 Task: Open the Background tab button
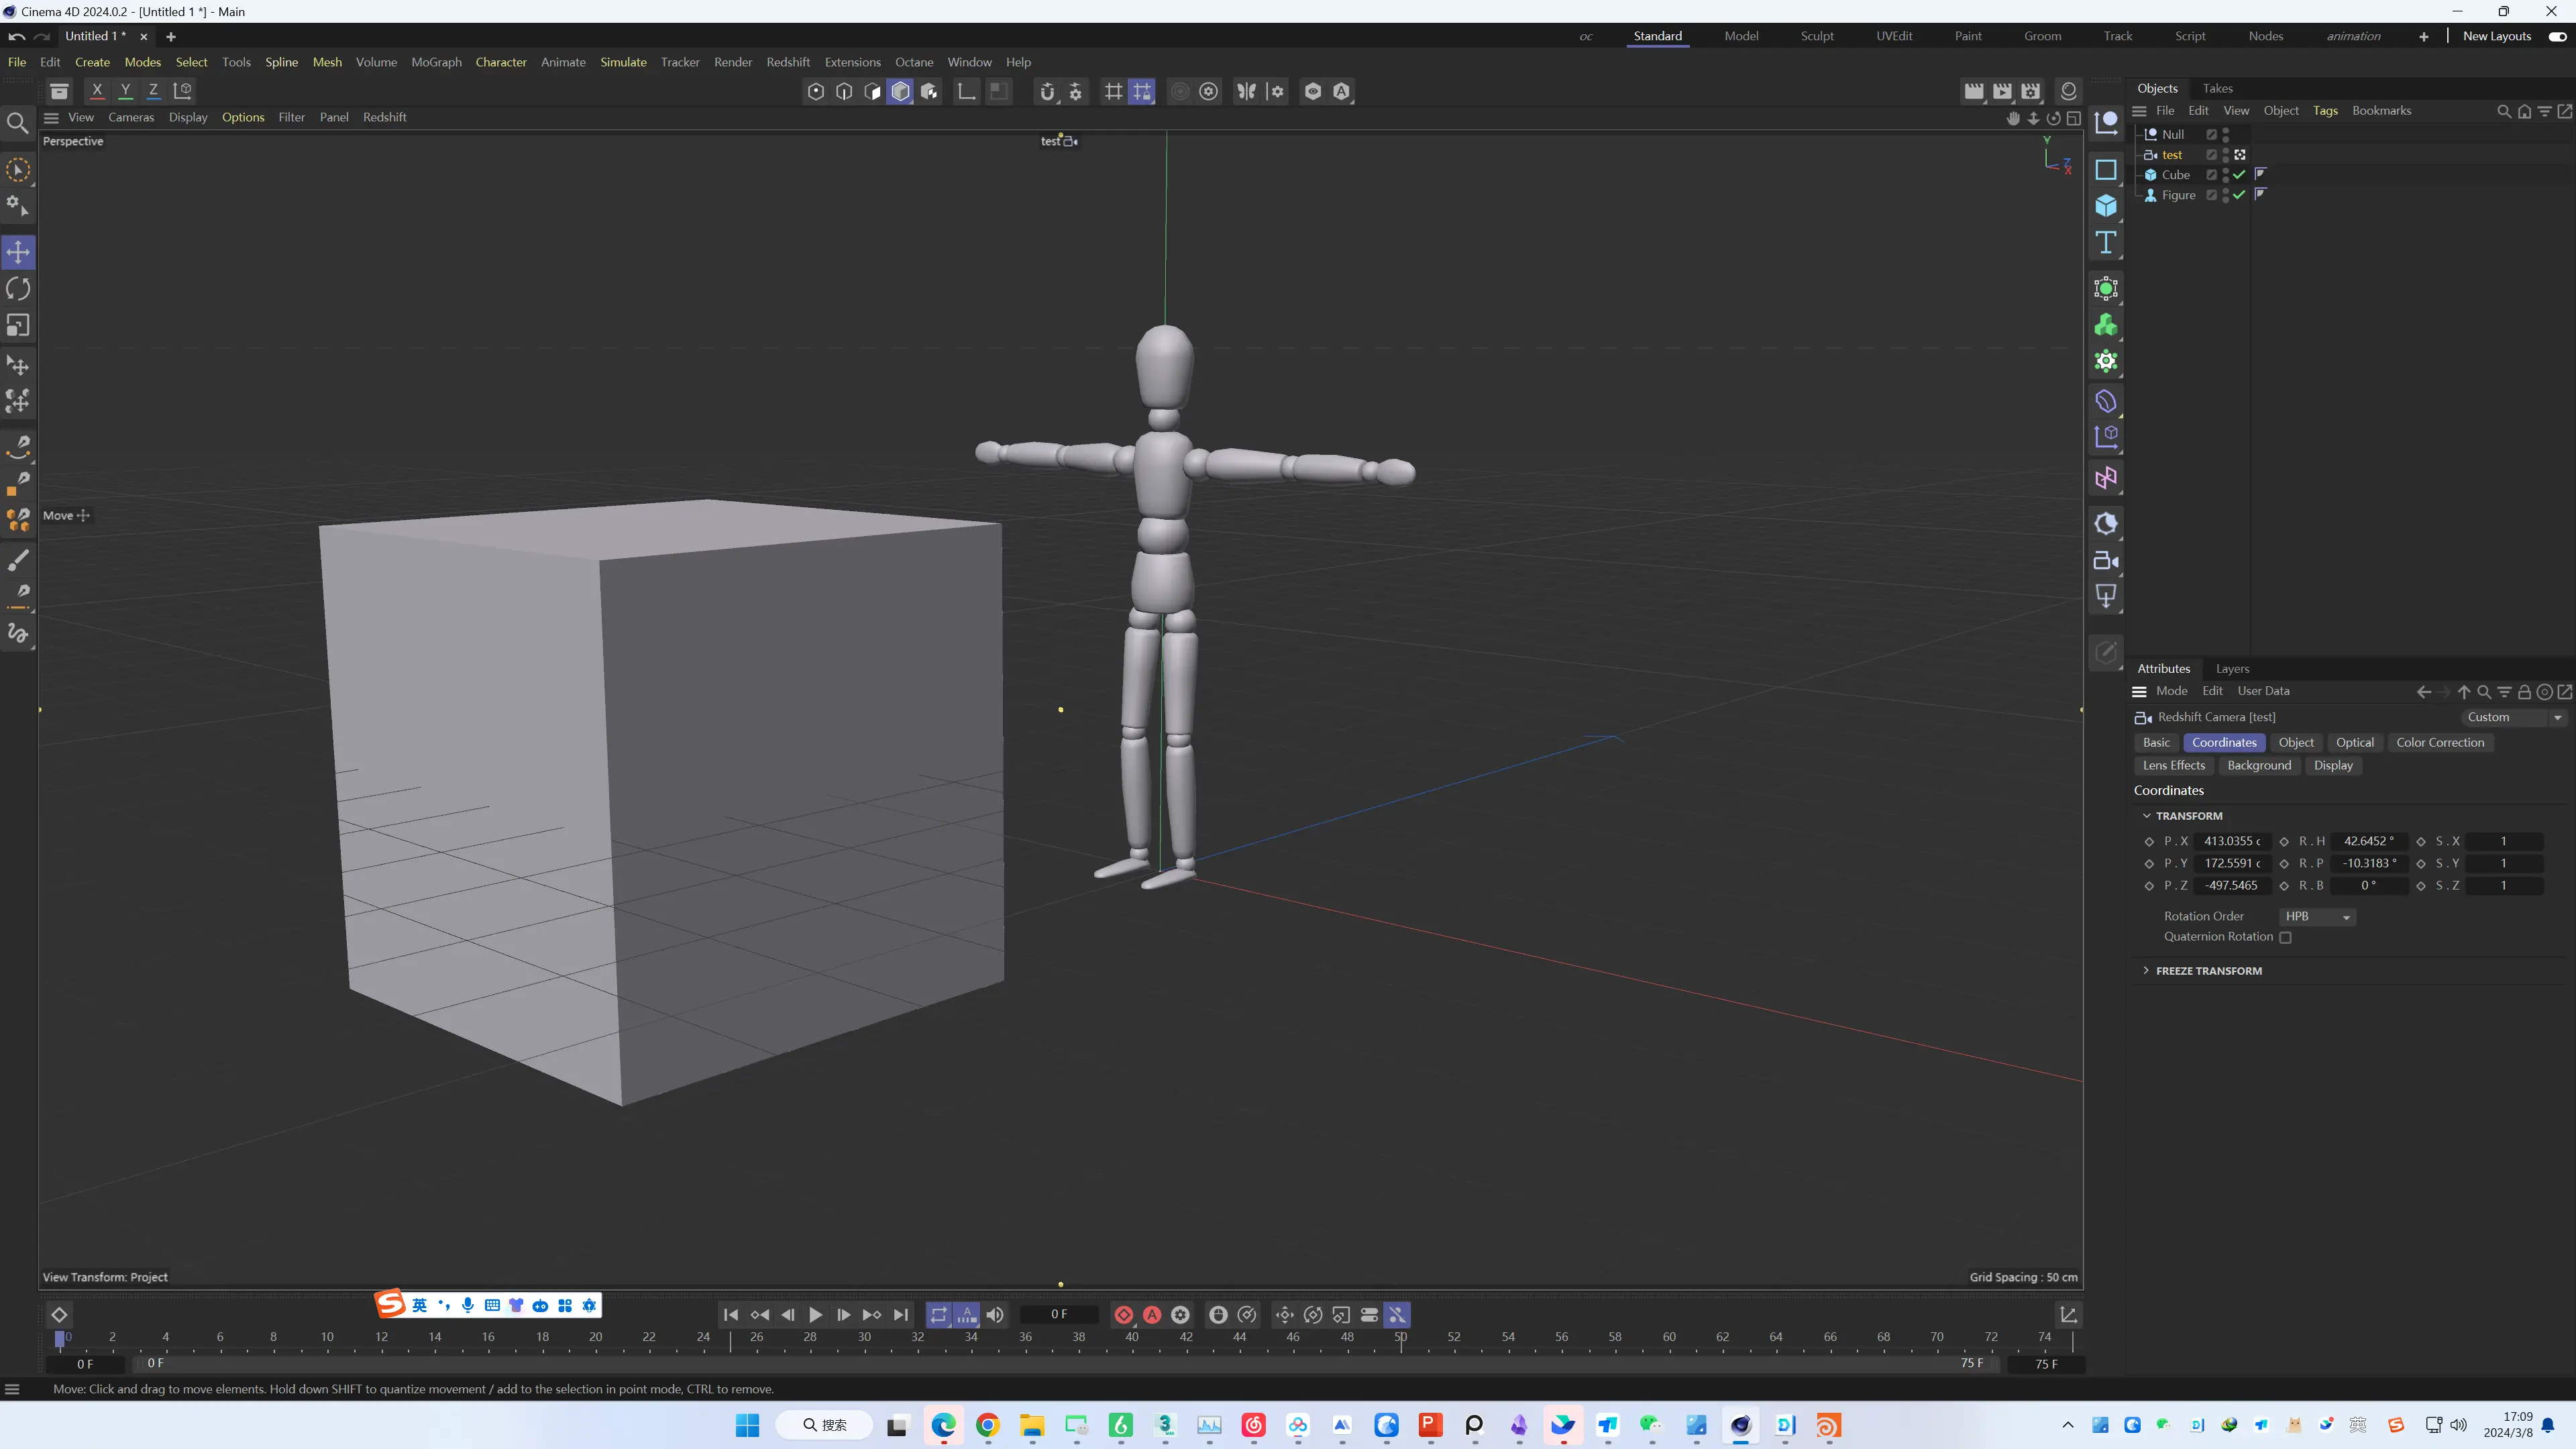pyautogui.click(x=2259, y=765)
